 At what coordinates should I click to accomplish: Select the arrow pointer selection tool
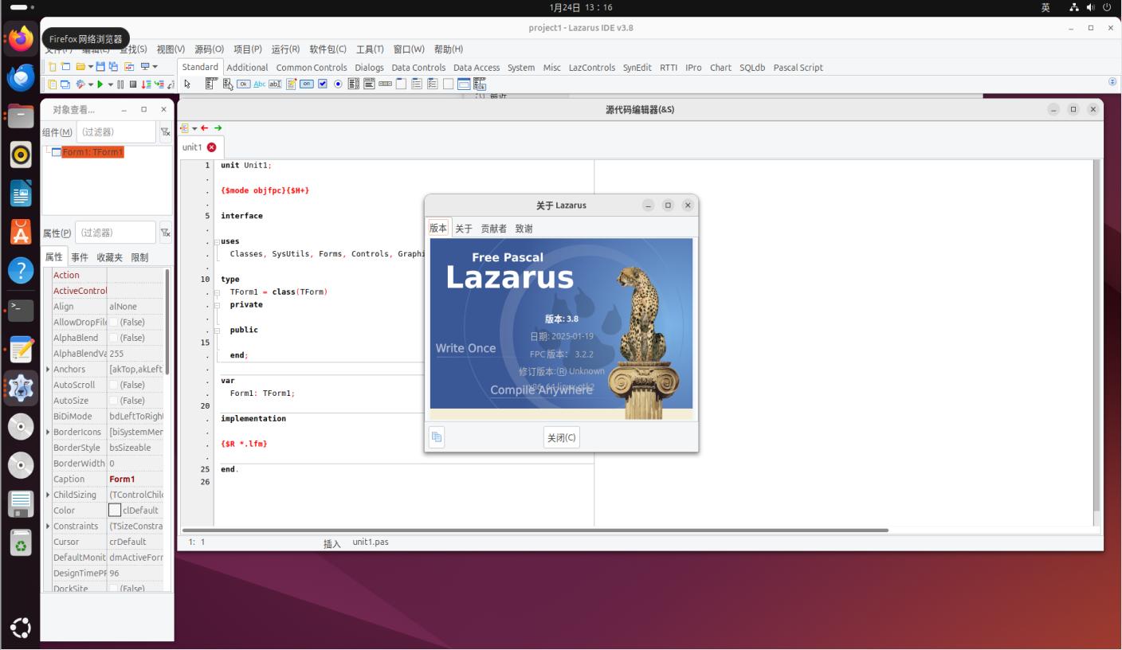187,84
